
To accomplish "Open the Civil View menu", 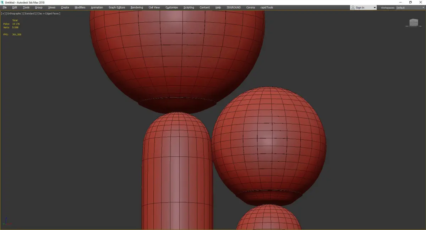I will click(x=154, y=7).
